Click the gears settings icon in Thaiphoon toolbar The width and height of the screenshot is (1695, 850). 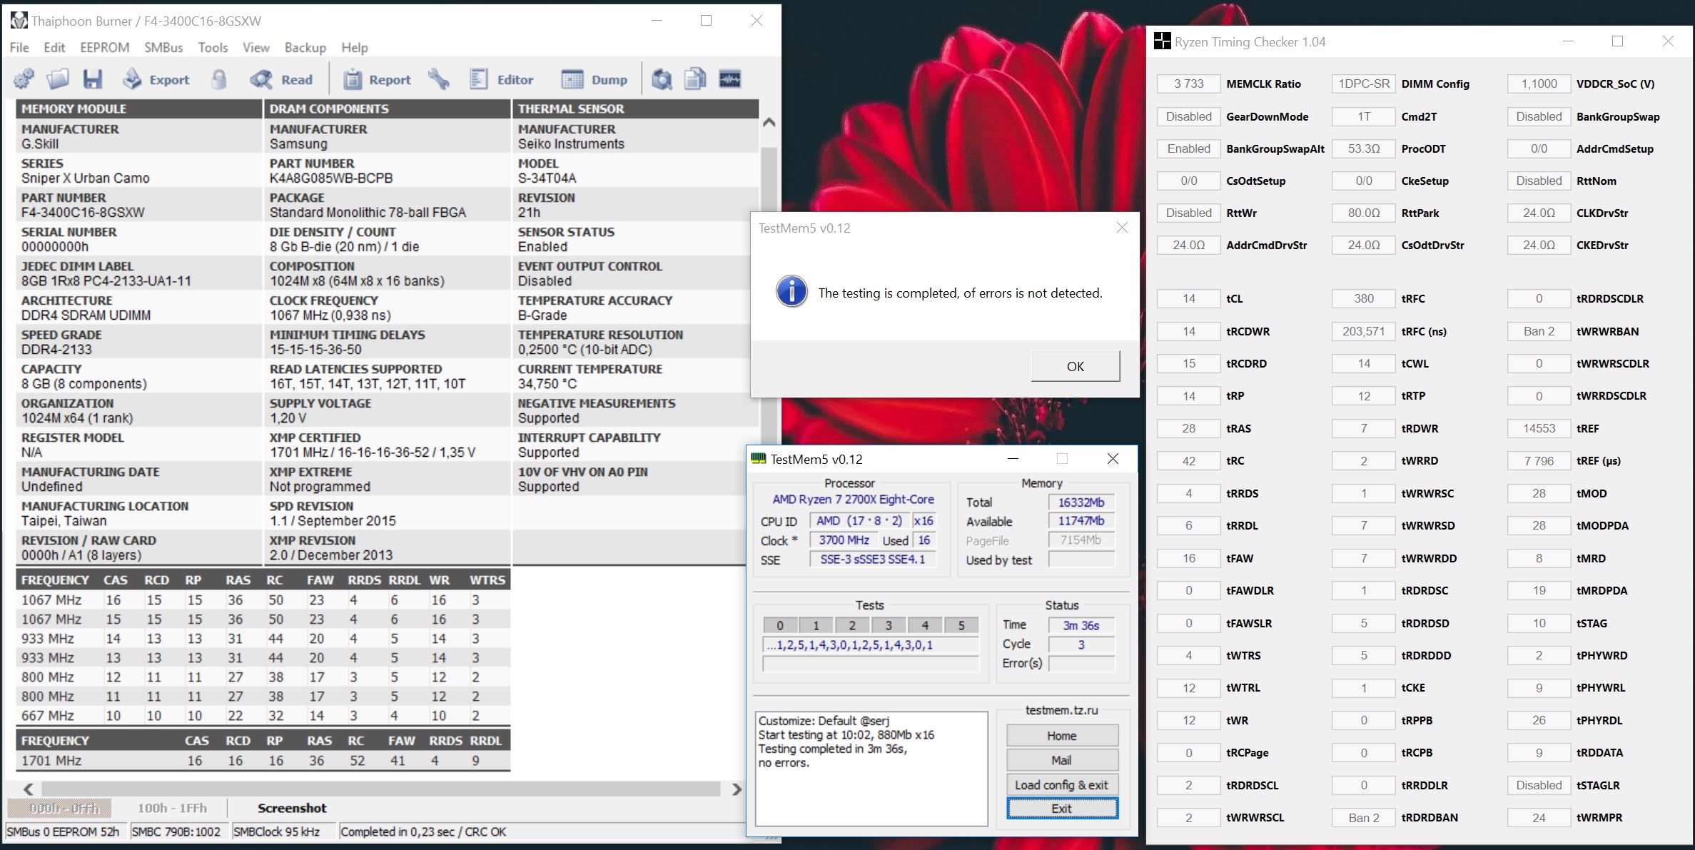coord(24,79)
